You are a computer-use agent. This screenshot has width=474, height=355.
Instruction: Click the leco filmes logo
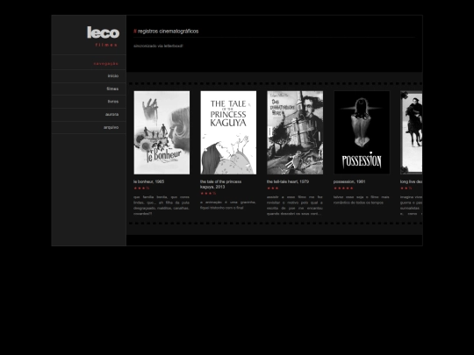click(103, 36)
